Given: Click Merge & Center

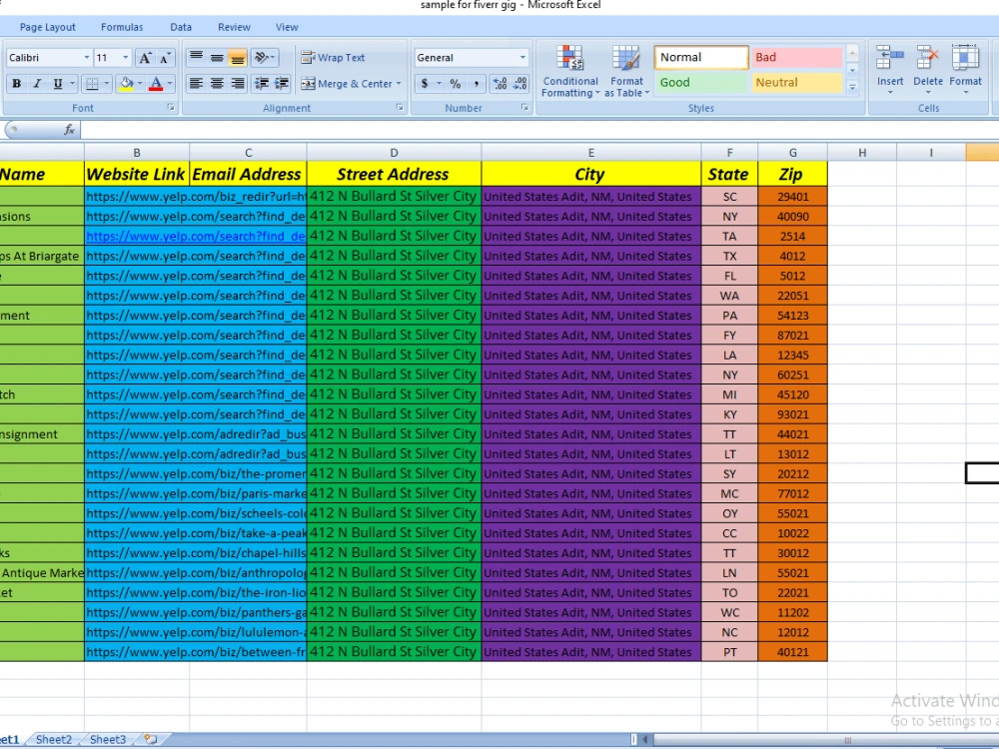Looking at the screenshot, I should point(347,84).
